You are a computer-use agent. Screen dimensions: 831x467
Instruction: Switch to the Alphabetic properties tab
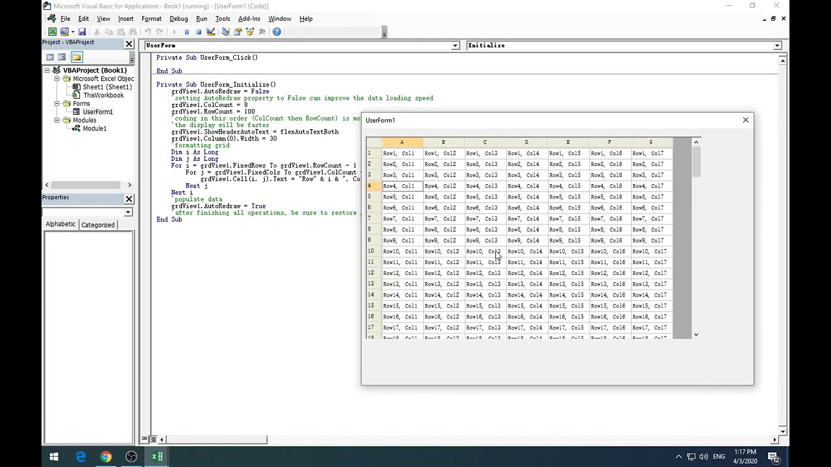click(x=60, y=224)
